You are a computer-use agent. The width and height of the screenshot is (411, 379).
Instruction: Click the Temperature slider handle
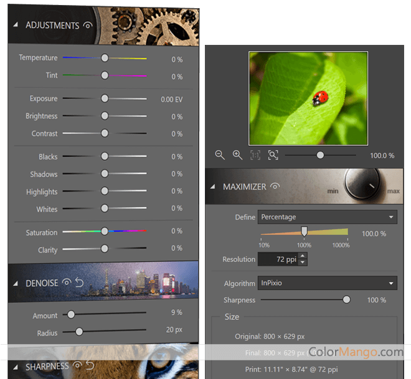(x=105, y=57)
